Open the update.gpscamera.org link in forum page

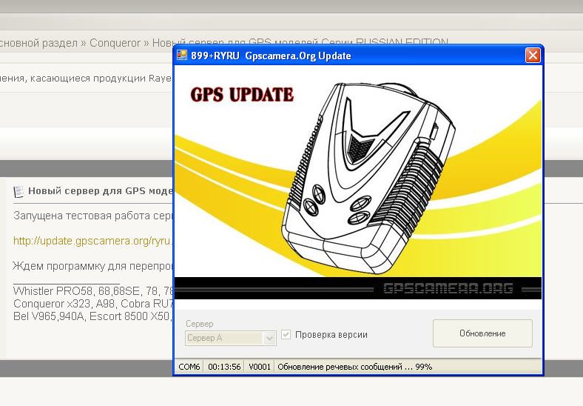[93, 241]
